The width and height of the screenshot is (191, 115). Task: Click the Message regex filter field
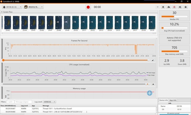[23, 102]
